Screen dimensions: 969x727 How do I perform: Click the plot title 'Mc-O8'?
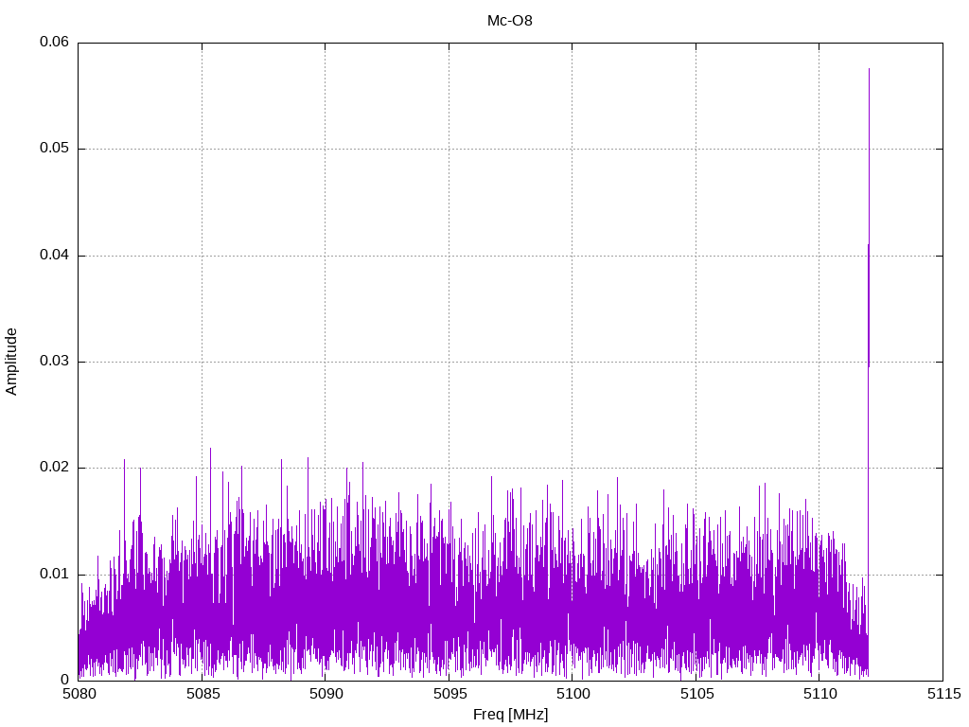point(510,21)
